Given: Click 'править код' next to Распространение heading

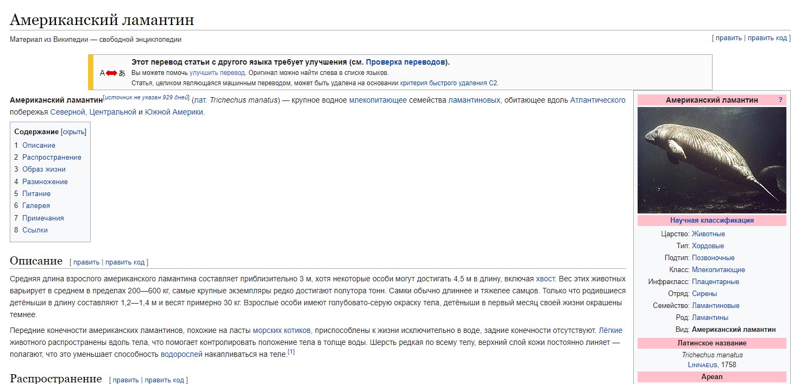Looking at the screenshot, I should (x=165, y=380).
